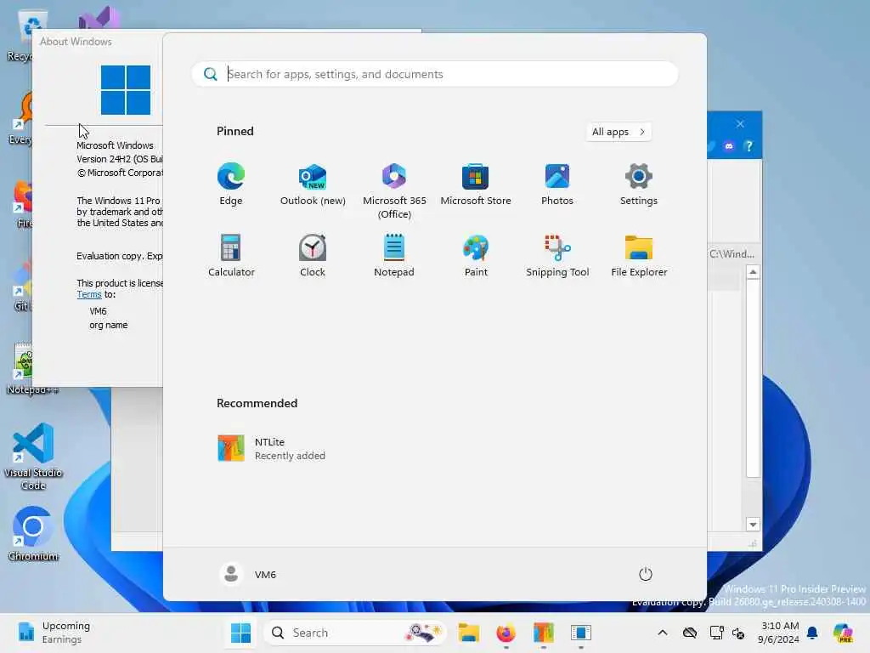Open clock and date flyout

click(x=779, y=633)
